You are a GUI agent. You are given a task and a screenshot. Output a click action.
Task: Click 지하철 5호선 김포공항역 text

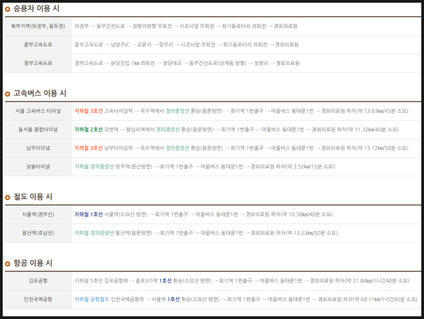tap(101, 281)
